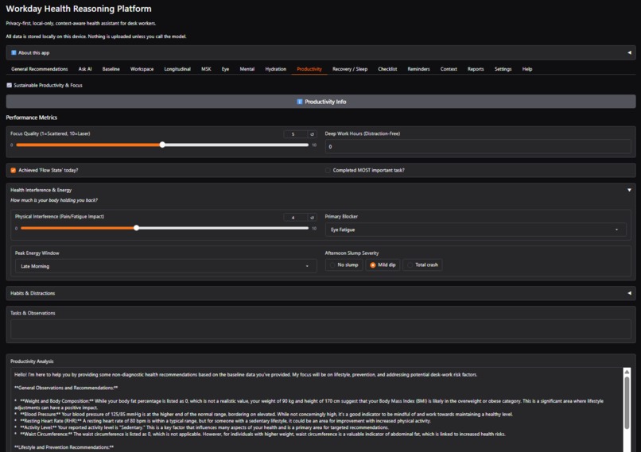Open the Recovery / Sleep tab
The height and width of the screenshot is (452, 641).
point(350,69)
